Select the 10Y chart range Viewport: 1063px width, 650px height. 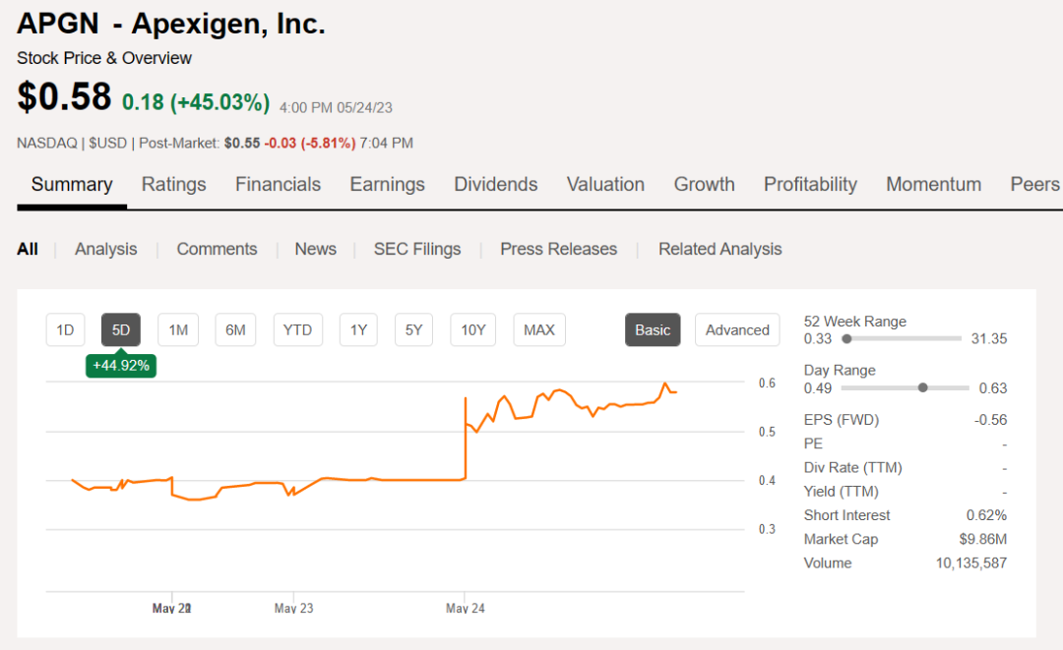click(x=473, y=329)
